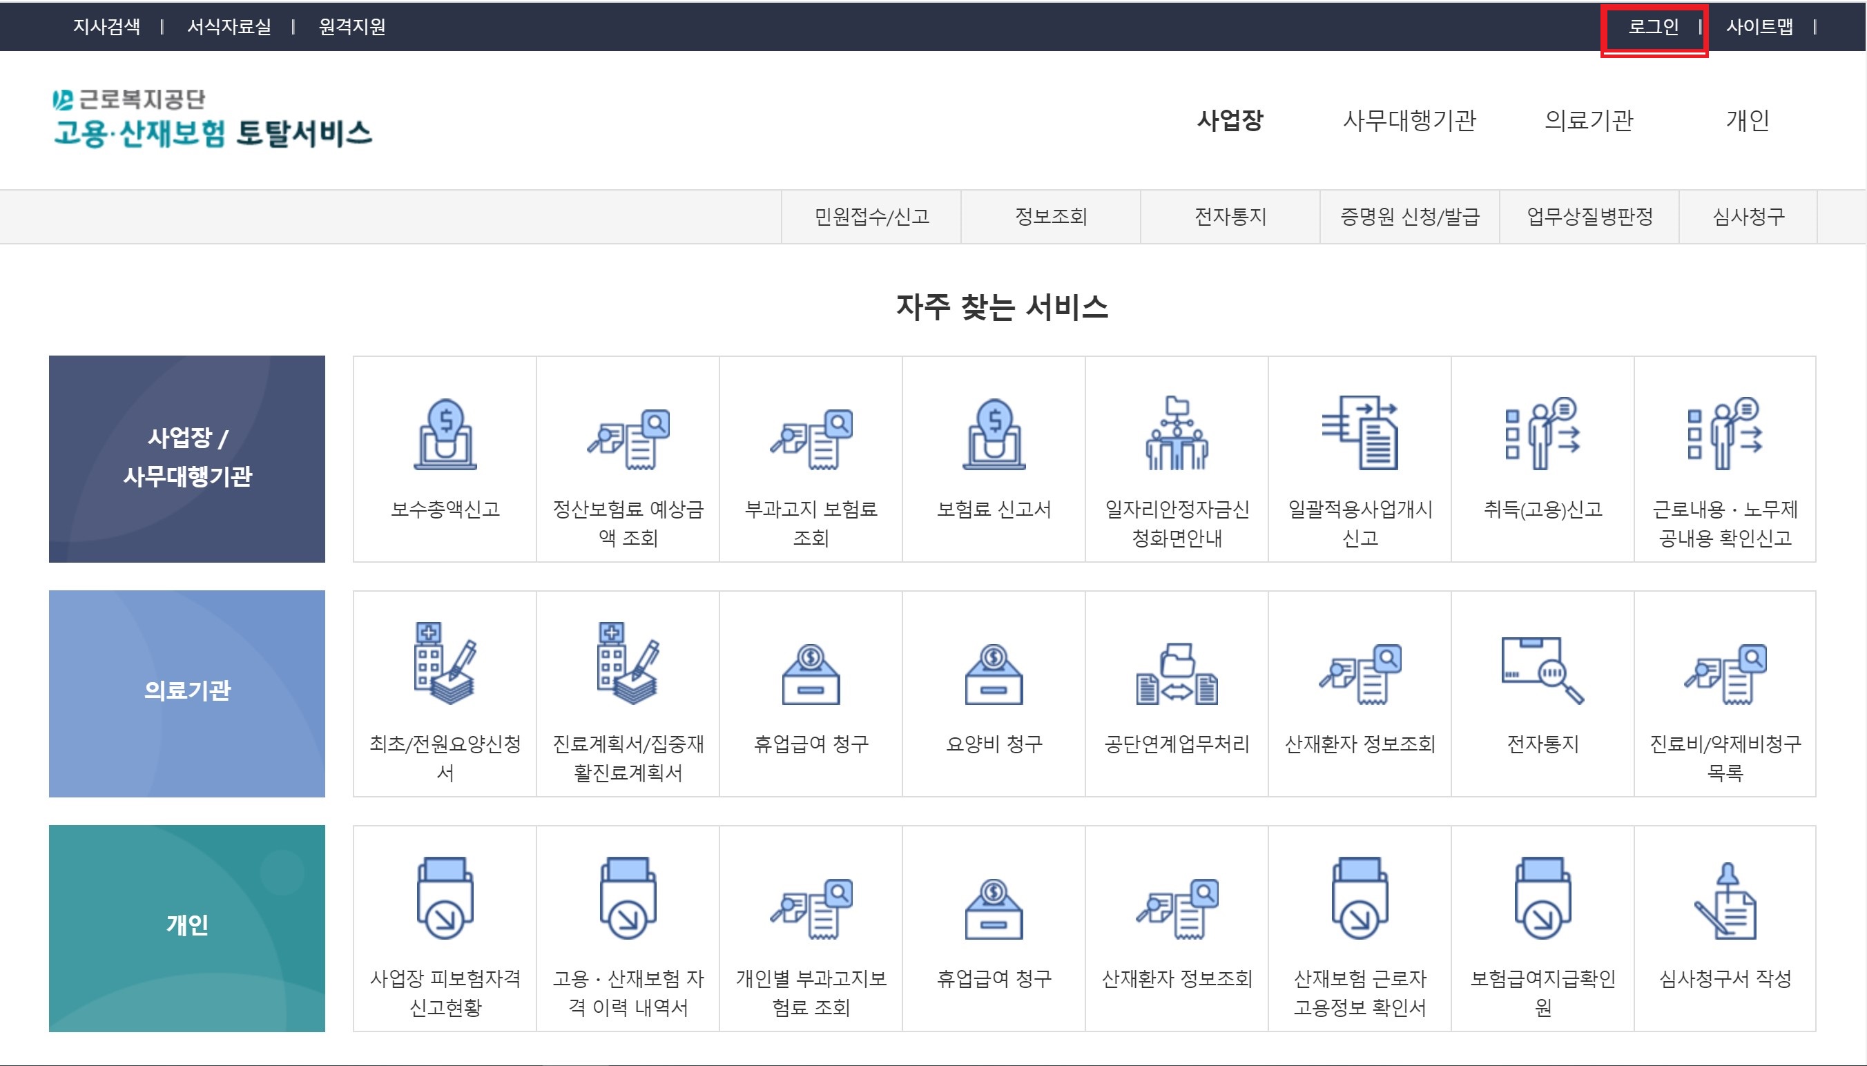Image resolution: width=1867 pixels, height=1066 pixels.
Task: Open the 민원접수/신고 menu
Action: pyautogui.click(x=871, y=217)
